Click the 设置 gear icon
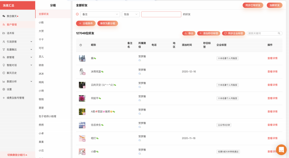The width and height of the screenshot is (289, 158). pyautogui.click(x=4, y=89)
